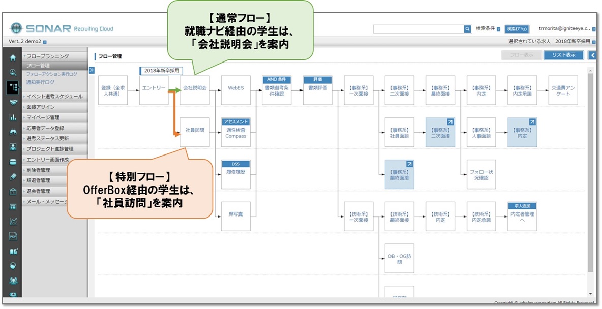The height and width of the screenshot is (309, 602).
Task: Select the フォロー状況確認 node
Action: [x=481, y=174]
